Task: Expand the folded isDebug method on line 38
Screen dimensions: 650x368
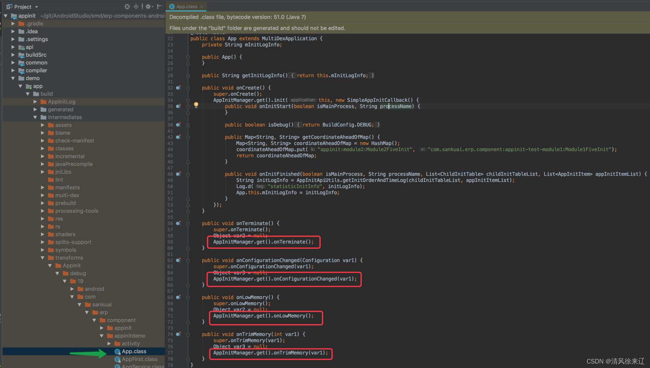Action: pyautogui.click(x=188, y=125)
